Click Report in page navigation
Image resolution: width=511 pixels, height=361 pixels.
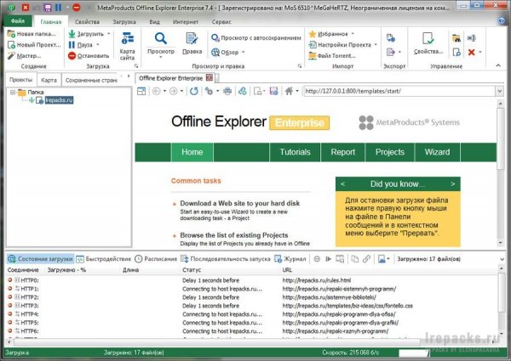[343, 152]
